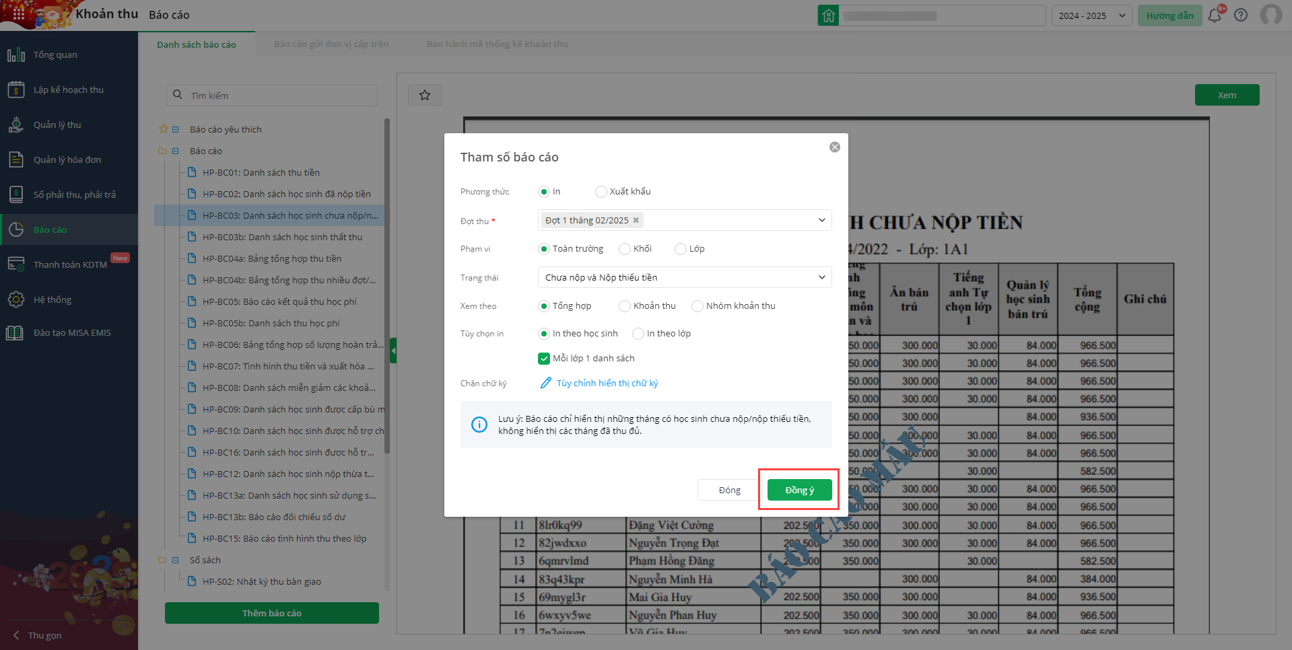Select HP-BC05: Báo cáo kết quả thu học phí
This screenshot has width=1292, height=650.
(x=279, y=301)
